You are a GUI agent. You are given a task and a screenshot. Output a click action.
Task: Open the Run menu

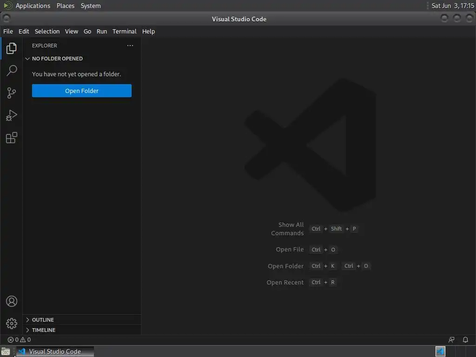[102, 31]
